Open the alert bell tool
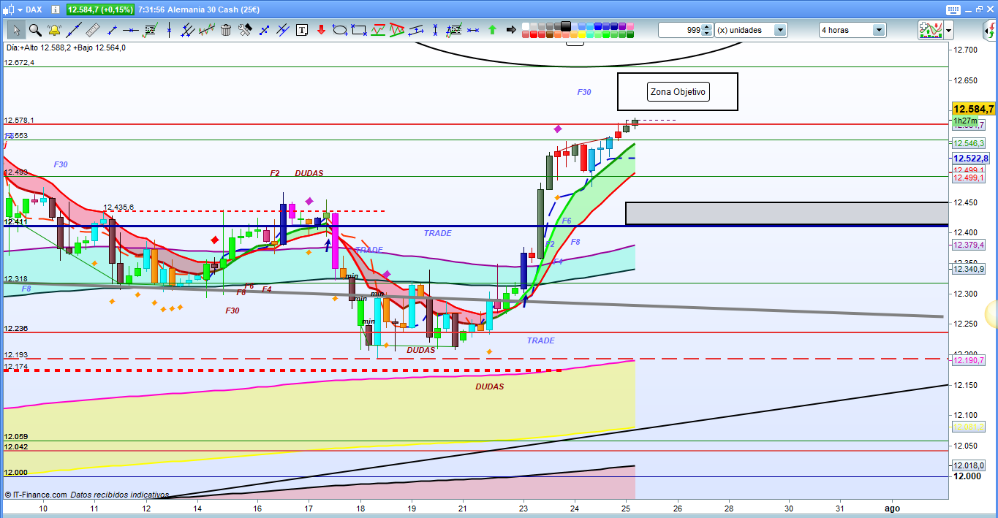998x518 pixels. pyautogui.click(x=54, y=30)
